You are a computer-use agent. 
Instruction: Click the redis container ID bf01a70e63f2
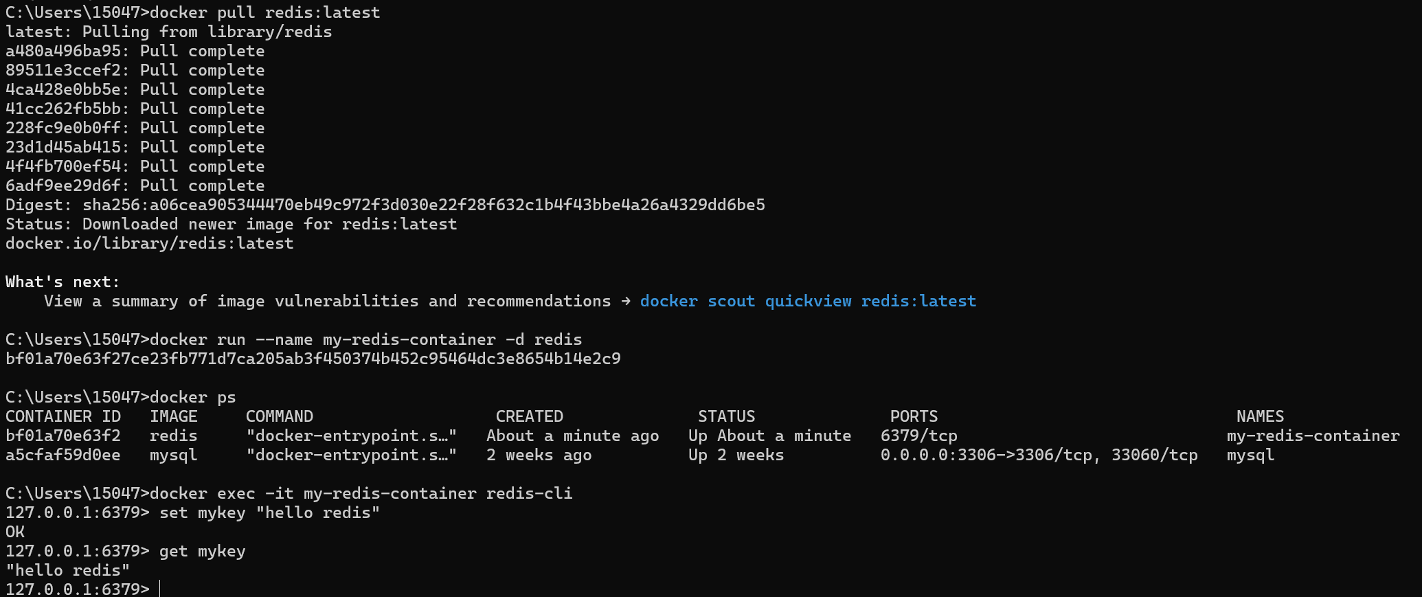tap(63, 436)
